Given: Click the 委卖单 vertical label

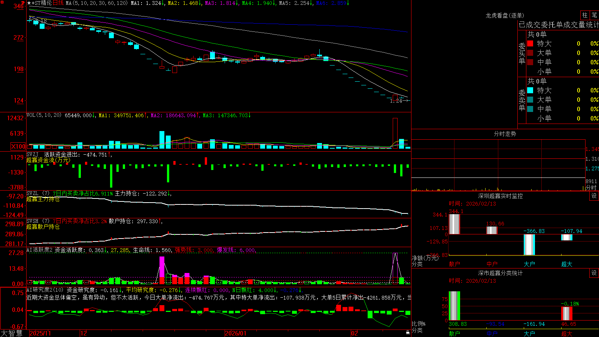Looking at the screenshot, I should (x=522, y=100).
